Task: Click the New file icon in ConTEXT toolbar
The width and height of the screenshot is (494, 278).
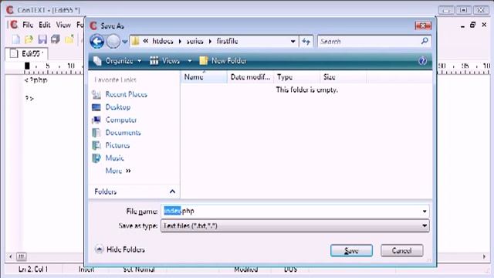Action: pos(15,39)
